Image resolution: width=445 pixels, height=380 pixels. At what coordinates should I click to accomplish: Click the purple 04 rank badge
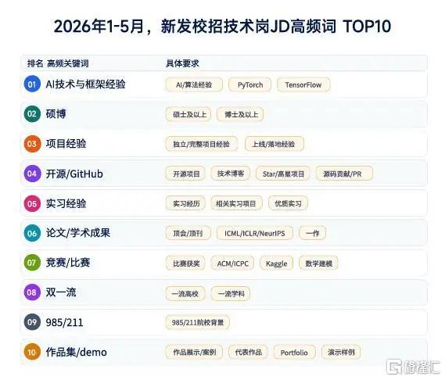32,174
